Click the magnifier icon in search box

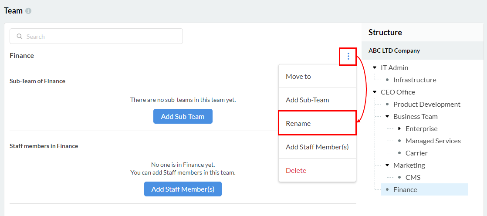pos(20,37)
